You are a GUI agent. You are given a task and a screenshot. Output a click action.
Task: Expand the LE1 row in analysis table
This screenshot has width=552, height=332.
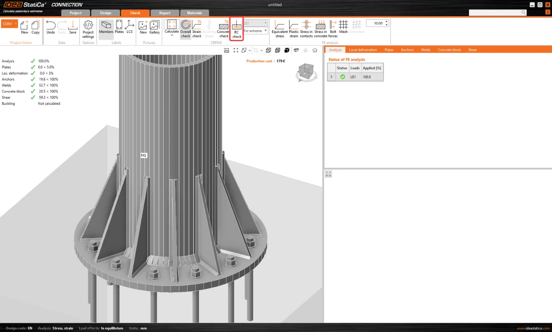[331, 77]
